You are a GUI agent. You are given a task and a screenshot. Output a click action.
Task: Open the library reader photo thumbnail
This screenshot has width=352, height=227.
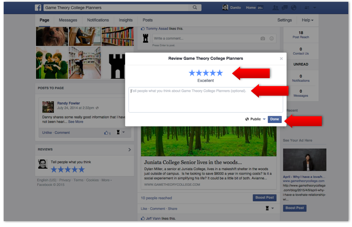coord(85,63)
